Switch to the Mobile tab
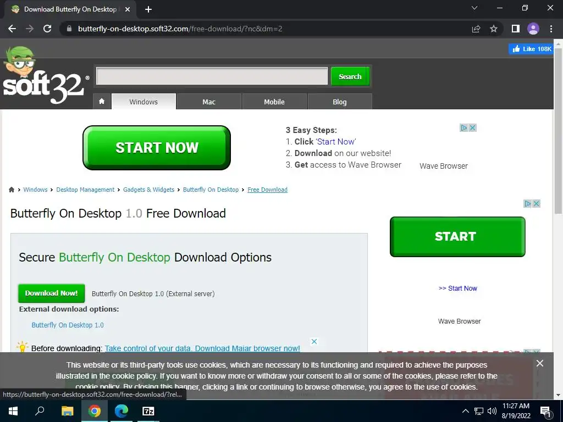Image resolution: width=563 pixels, height=422 pixels. 274,102
